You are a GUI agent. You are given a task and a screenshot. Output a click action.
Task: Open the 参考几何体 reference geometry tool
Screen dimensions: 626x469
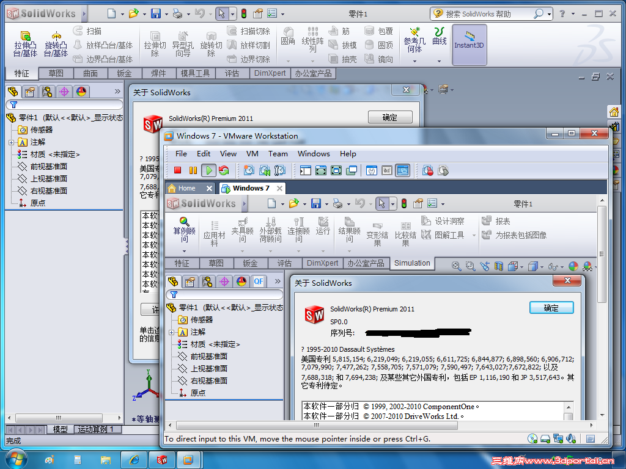414,40
